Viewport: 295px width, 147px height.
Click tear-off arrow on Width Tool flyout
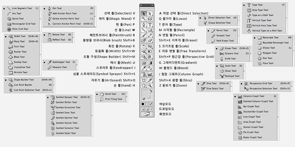pyautogui.click(x=40, y=55)
